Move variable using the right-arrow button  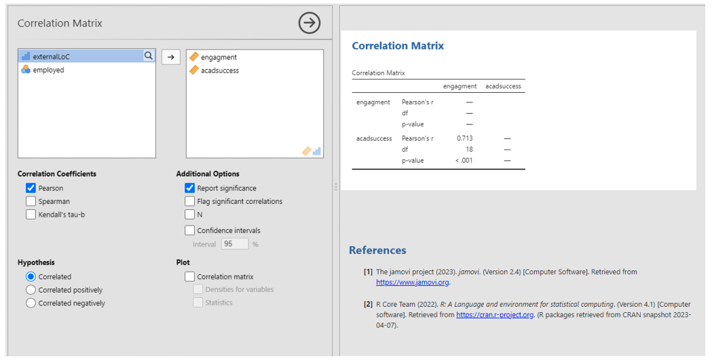[x=170, y=58]
